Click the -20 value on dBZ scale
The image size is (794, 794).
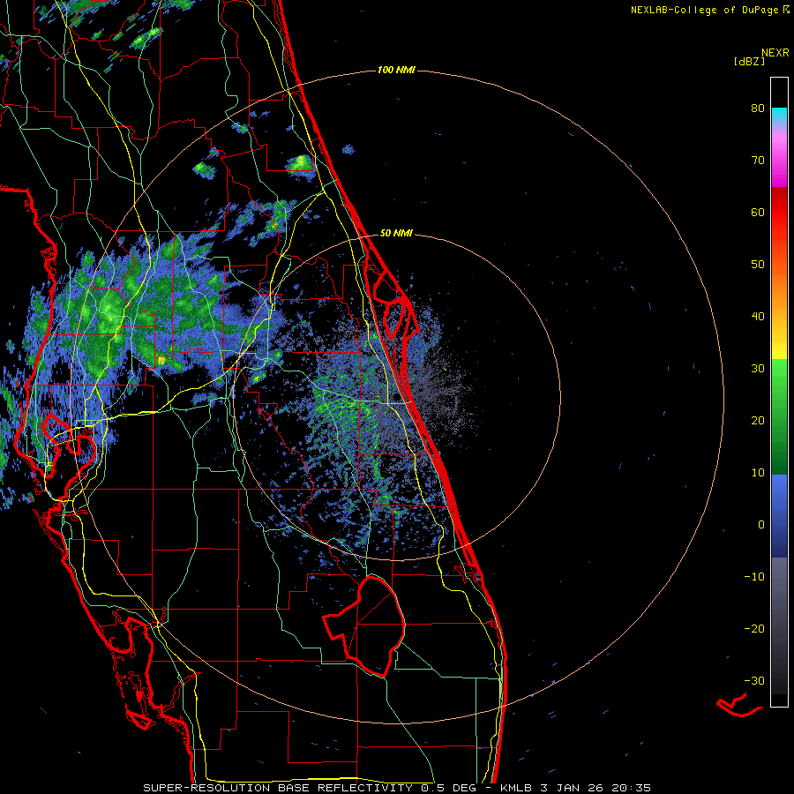pyautogui.click(x=754, y=629)
